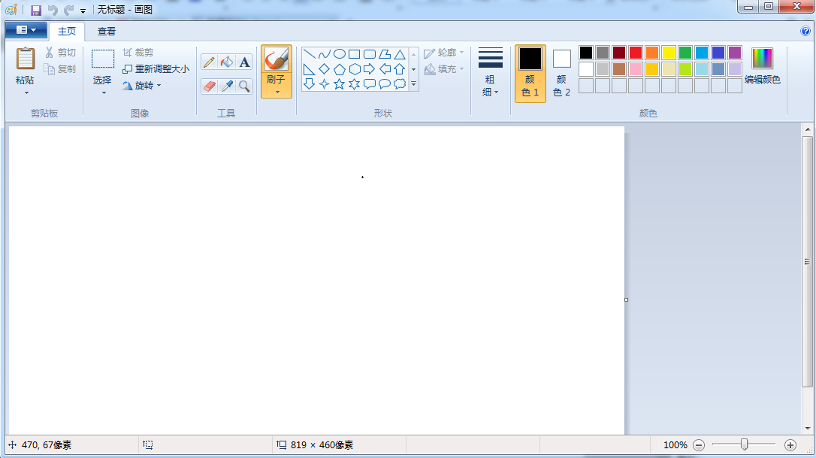Viewport: 816px width, 458px height.
Task: Choose the Hexagon shape
Action: 355,69
